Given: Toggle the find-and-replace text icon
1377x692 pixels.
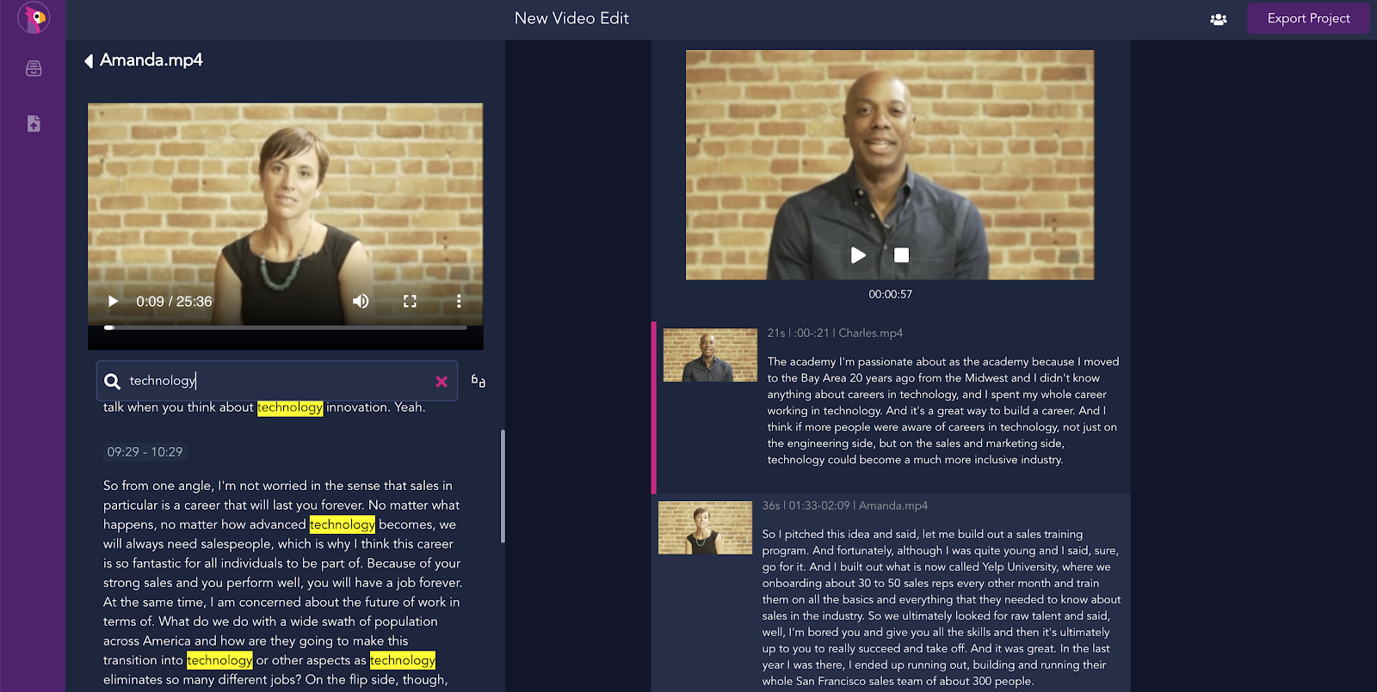Looking at the screenshot, I should 479,381.
